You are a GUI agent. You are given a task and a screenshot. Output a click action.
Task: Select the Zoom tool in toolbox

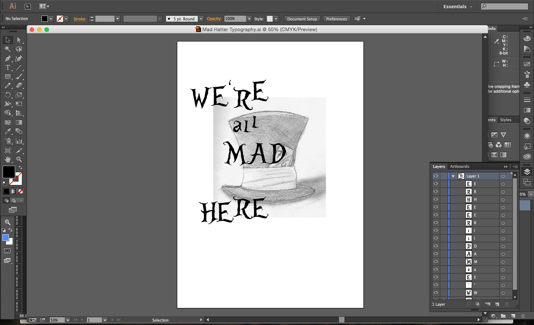tap(19, 159)
